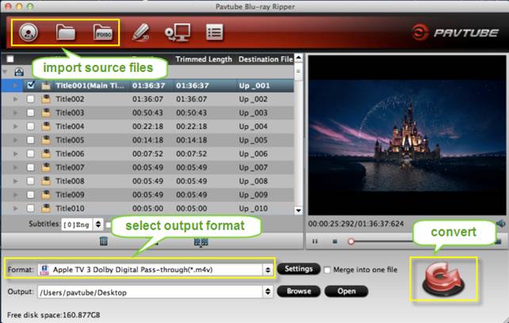Click the split/merge clips icon below list
Image resolution: width=509 pixels, height=323 pixels.
[x=201, y=241]
